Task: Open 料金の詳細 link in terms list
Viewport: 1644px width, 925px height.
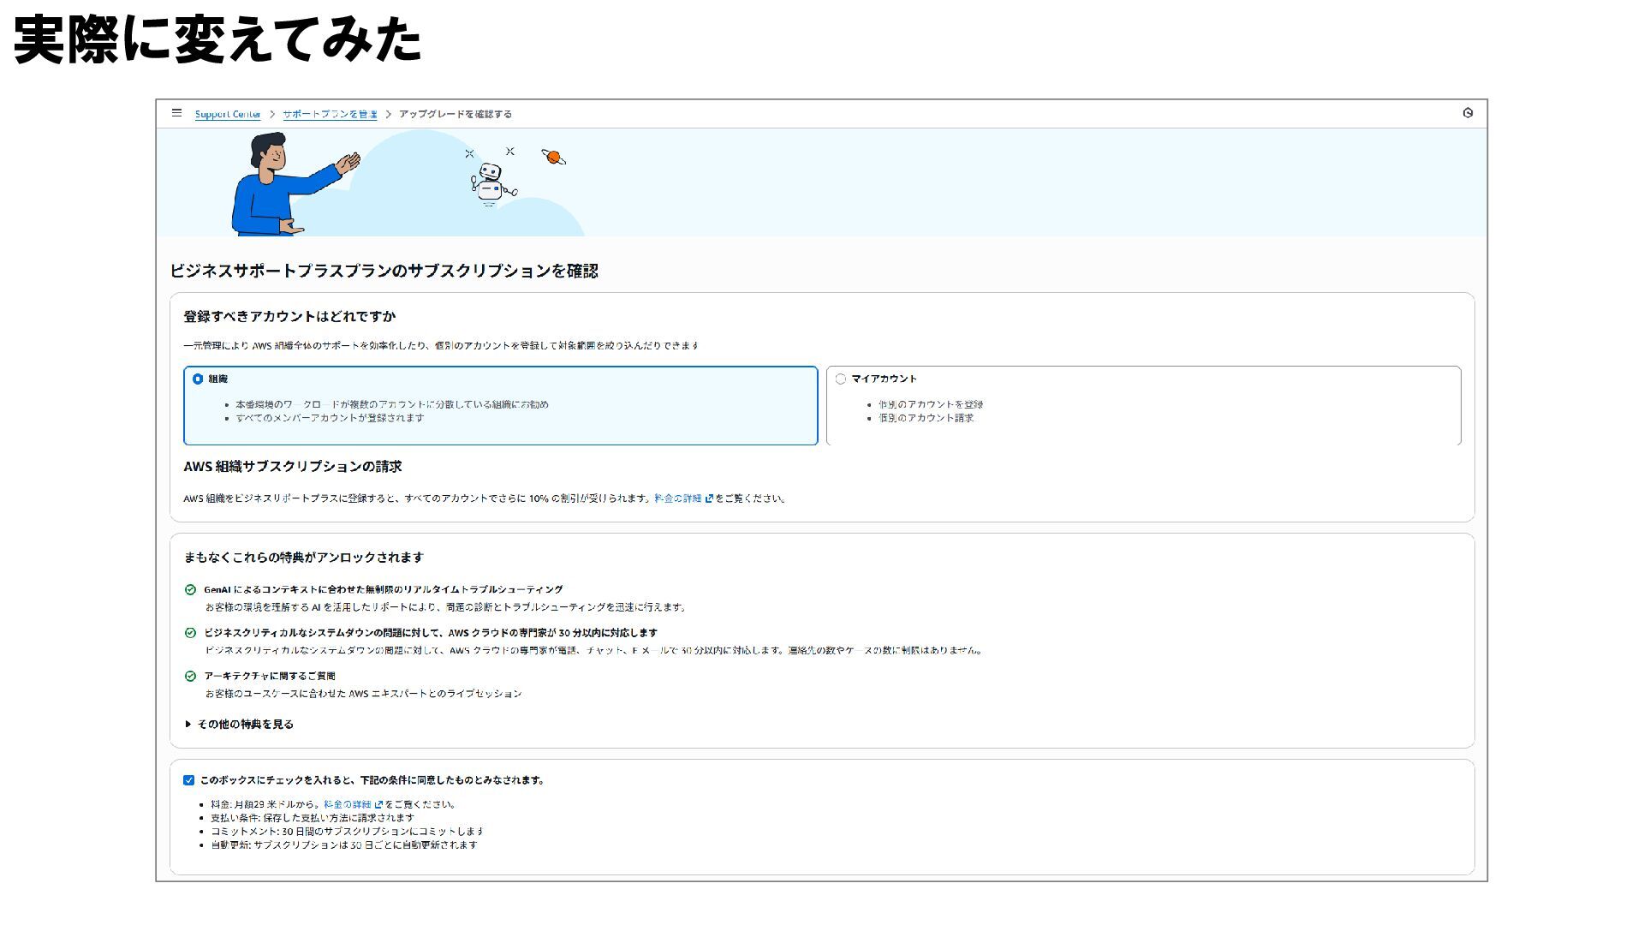Action: point(347,805)
